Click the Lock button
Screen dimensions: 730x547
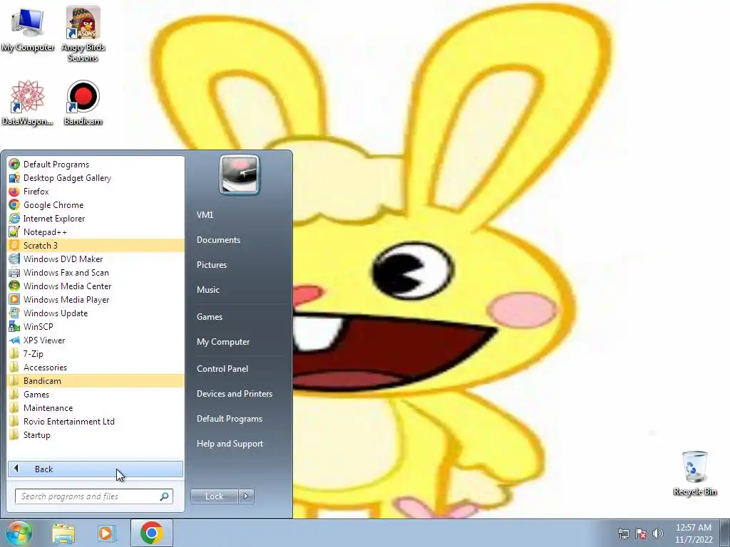[x=214, y=496]
